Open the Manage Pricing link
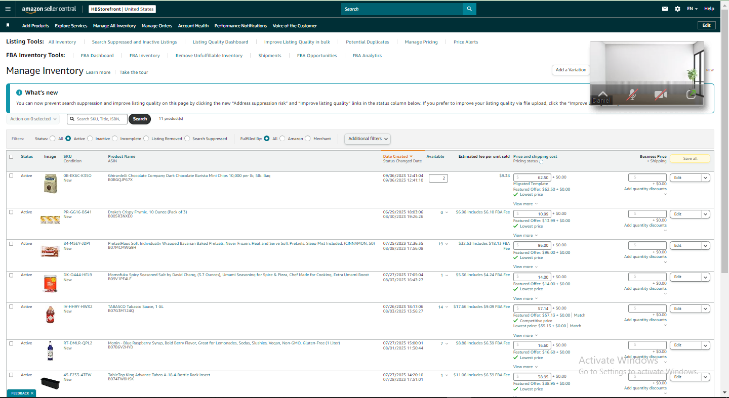Image resolution: width=729 pixels, height=398 pixels. pos(421,42)
